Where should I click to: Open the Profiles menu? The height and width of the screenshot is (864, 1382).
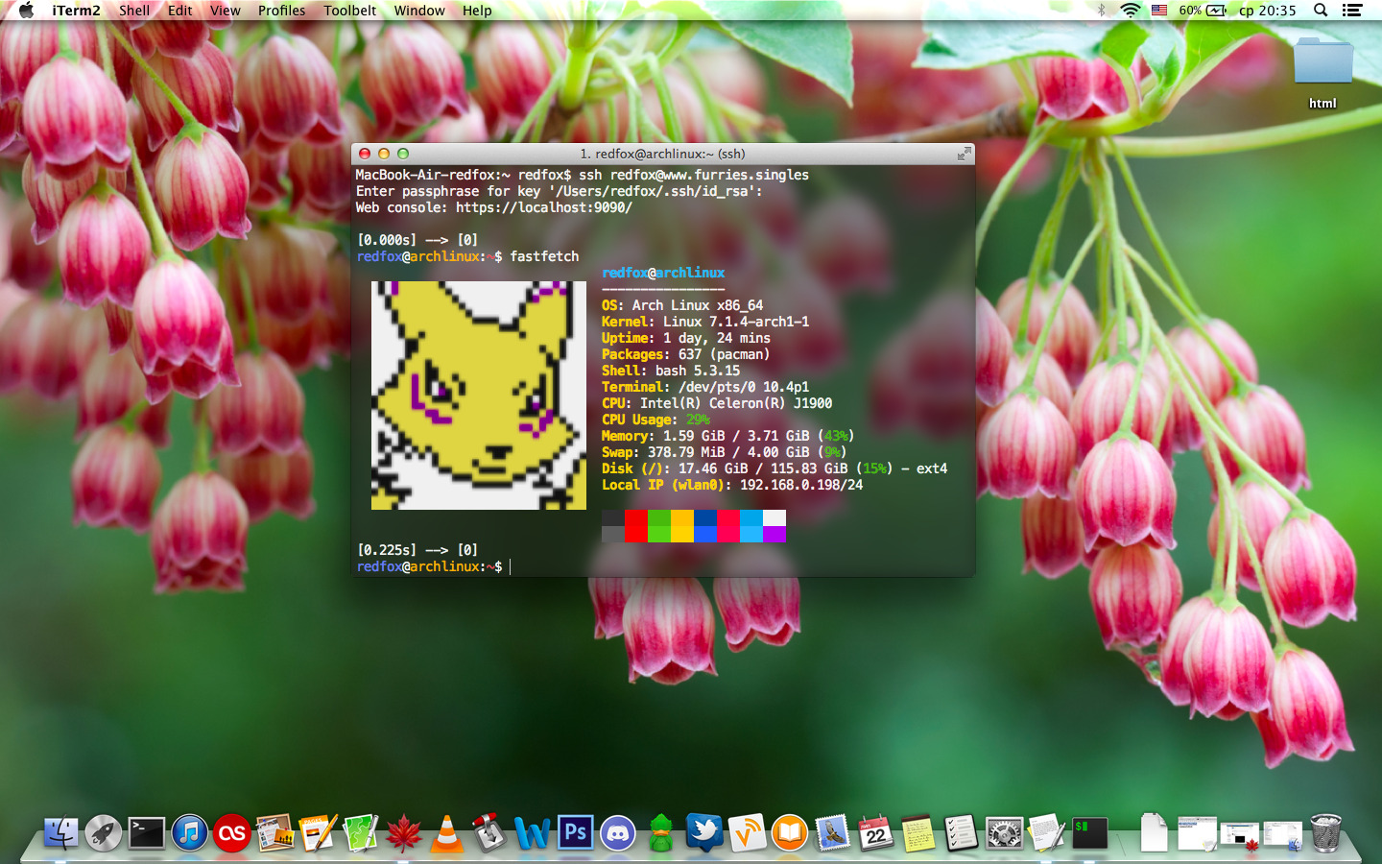[281, 11]
